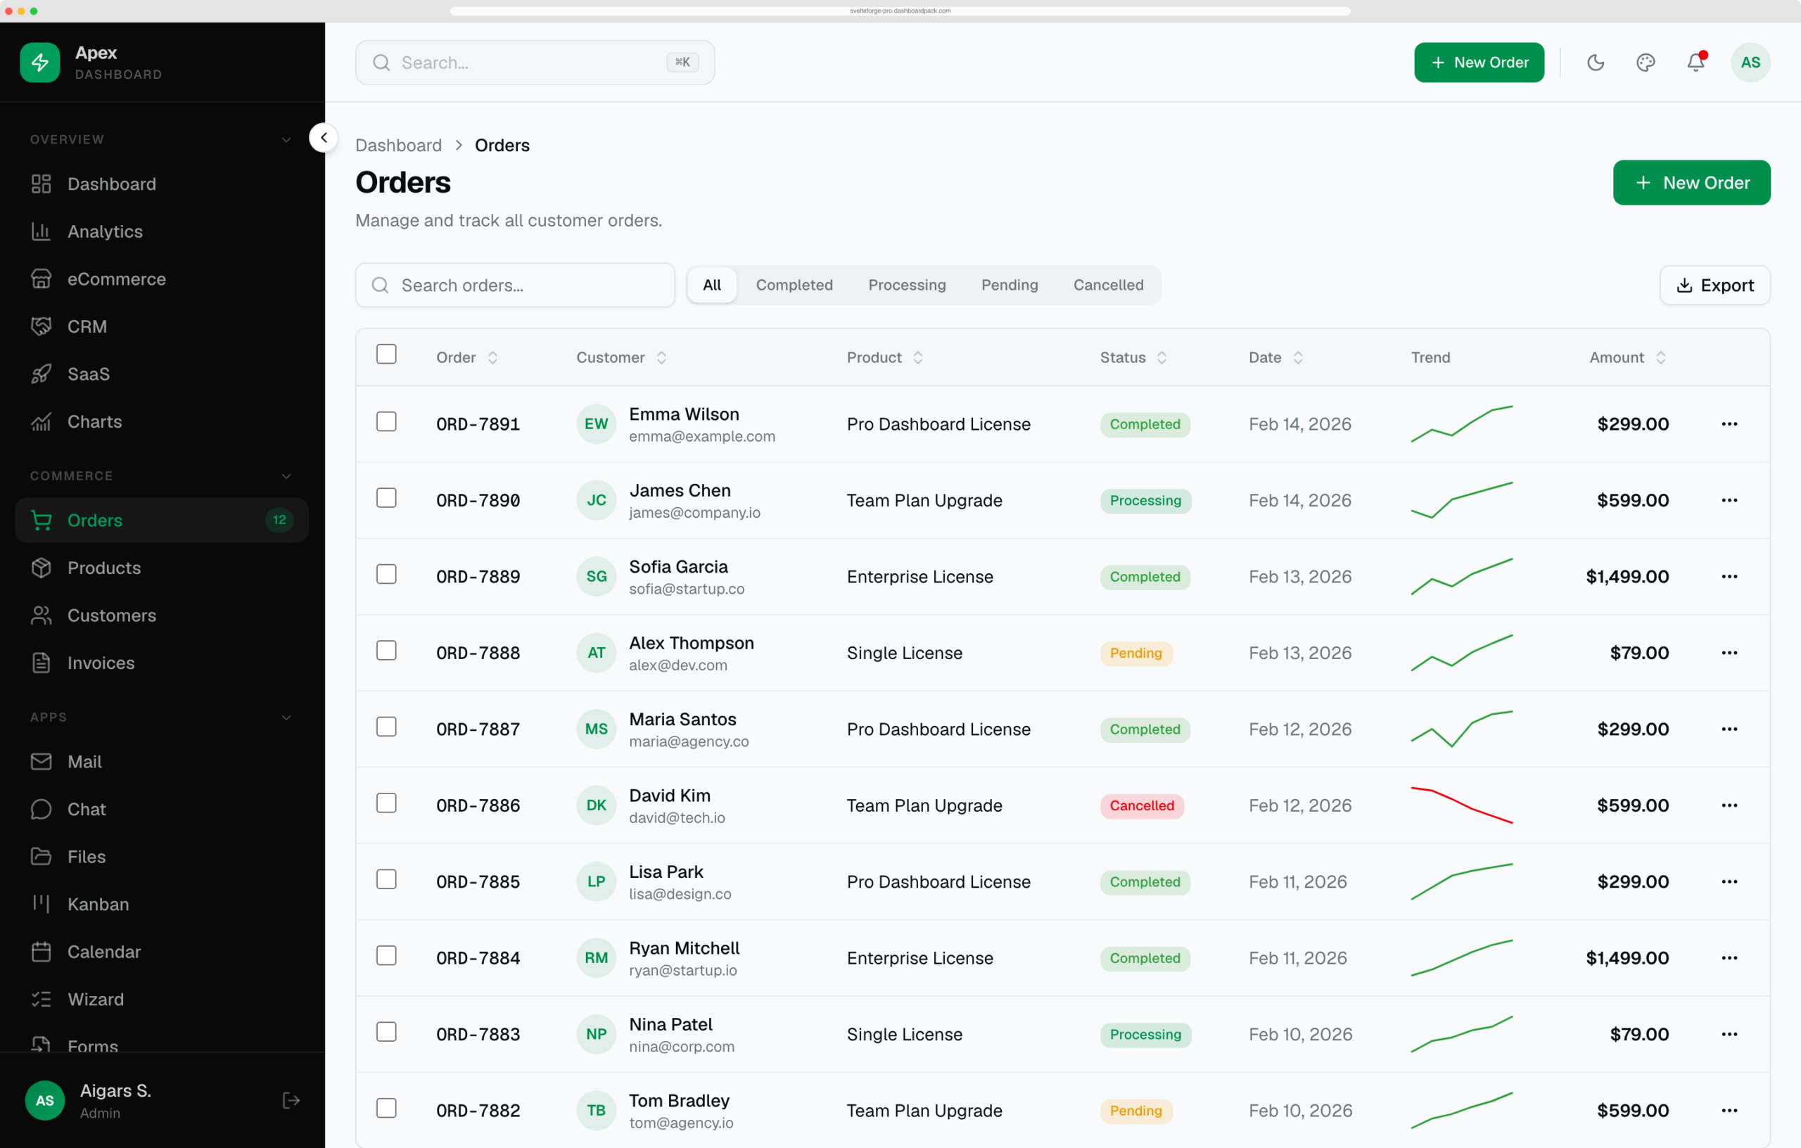Check the ORD-7885 row checkbox
The image size is (1801, 1148).
(x=386, y=879)
